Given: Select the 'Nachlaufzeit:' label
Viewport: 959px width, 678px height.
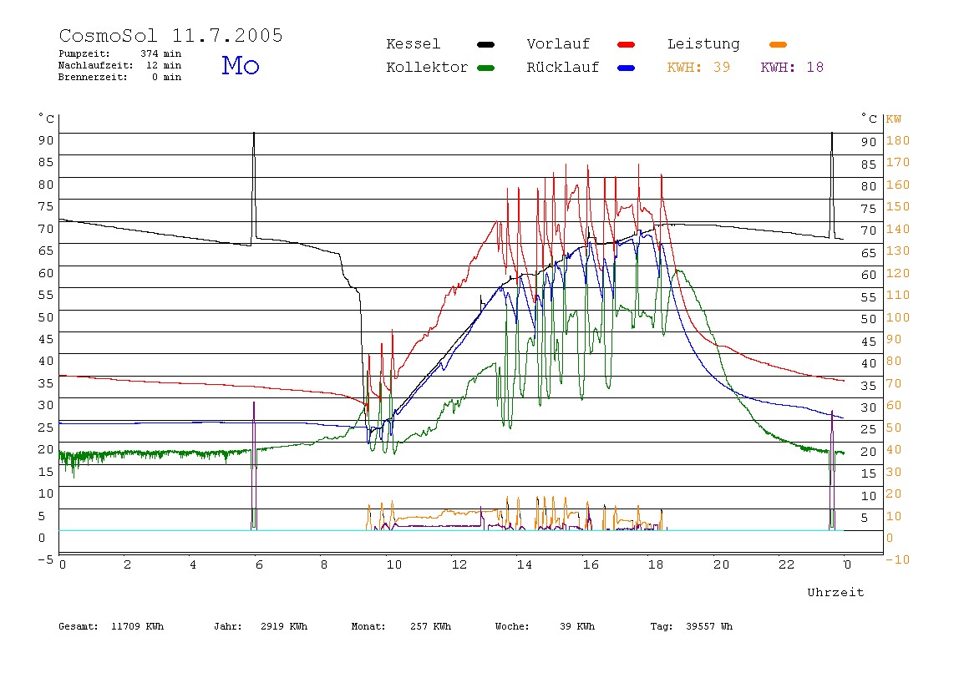Looking at the screenshot, I should (96, 65).
